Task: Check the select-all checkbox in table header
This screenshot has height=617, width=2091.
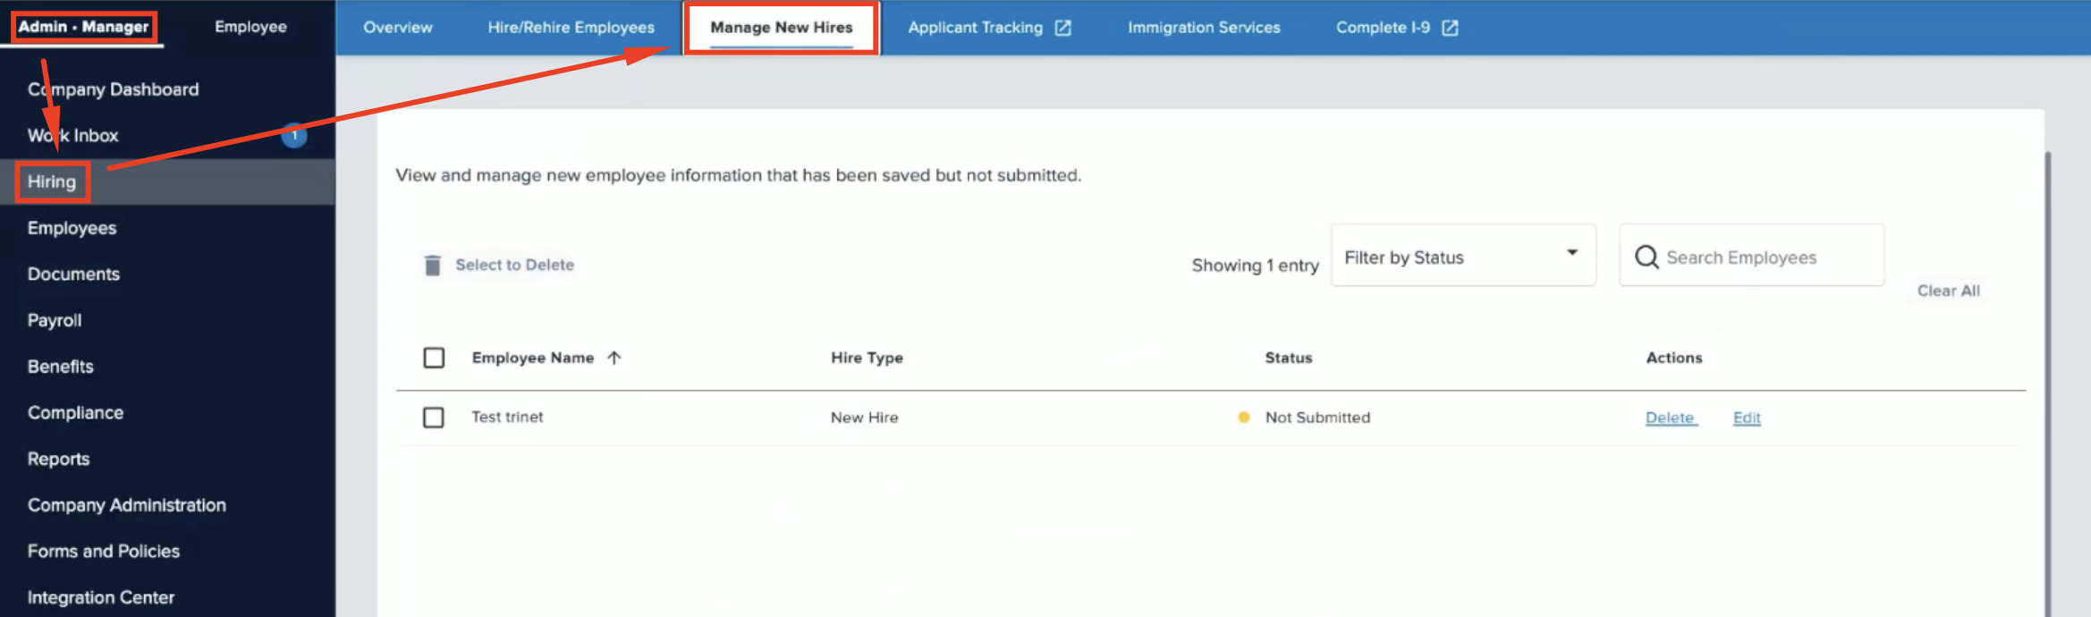Action: click(x=434, y=358)
